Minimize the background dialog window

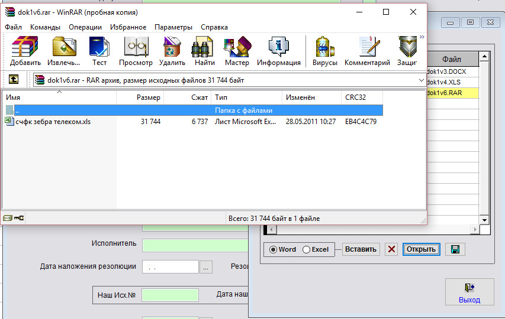pyautogui.click(x=451, y=22)
